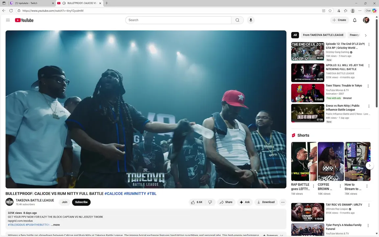Open TAKEOVA BATTLE LEAGUE channel name
The image size is (379, 237).
point(35,200)
